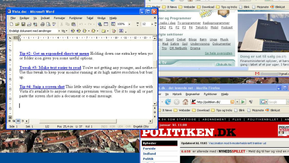The height and width of the screenshot is (163, 289).
Task: Open the Bogmærker menu in Politiken Firefox window
Action: [193, 94]
